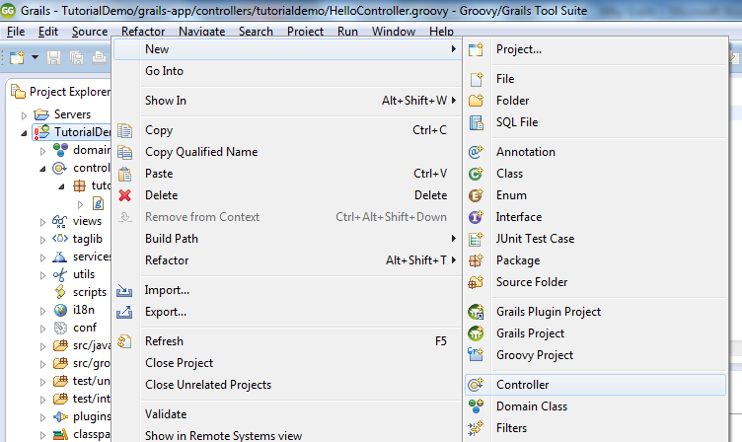
Task: Click the Print toolbar icon
Action: tap(99, 58)
